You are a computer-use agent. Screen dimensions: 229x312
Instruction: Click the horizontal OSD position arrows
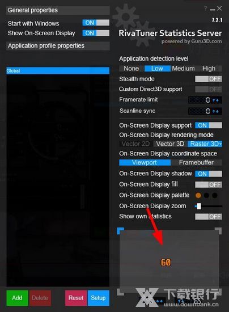click(159, 301)
